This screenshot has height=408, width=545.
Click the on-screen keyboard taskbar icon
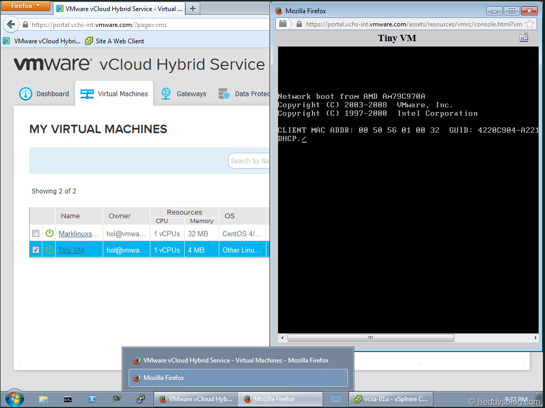(x=336, y=399)
